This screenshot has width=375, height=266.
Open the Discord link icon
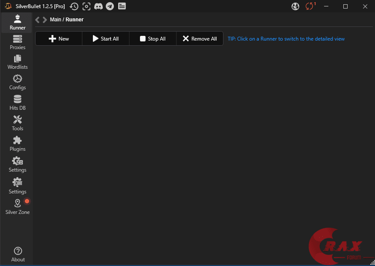click(x=98, y=6)
